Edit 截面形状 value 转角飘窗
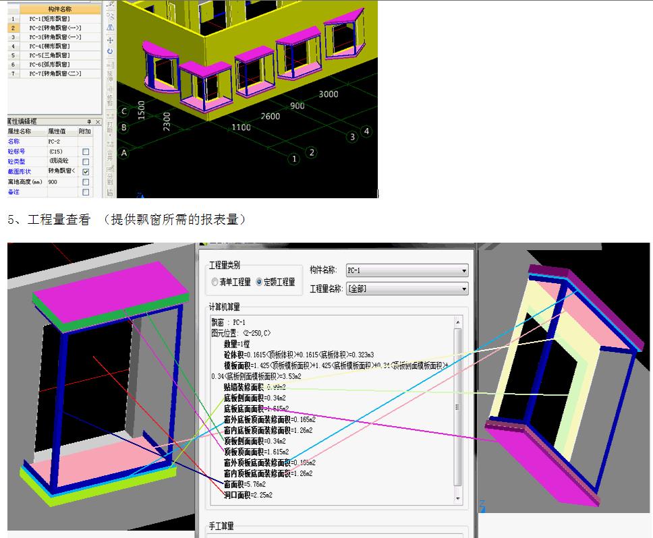The height and width of the screenshot is (538, 653). click(x=63, y=171)
